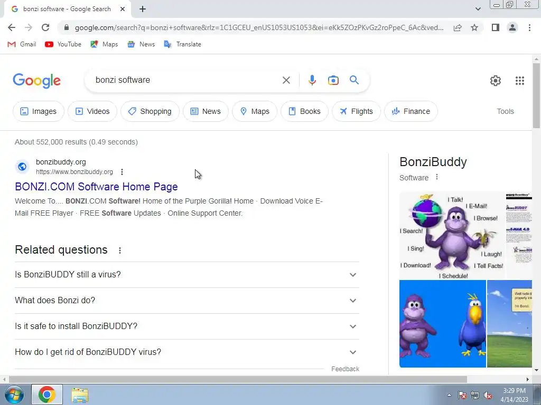Click the Feedback link
The width and height of the screenshot is (541, 405).
tap(345, 369)
